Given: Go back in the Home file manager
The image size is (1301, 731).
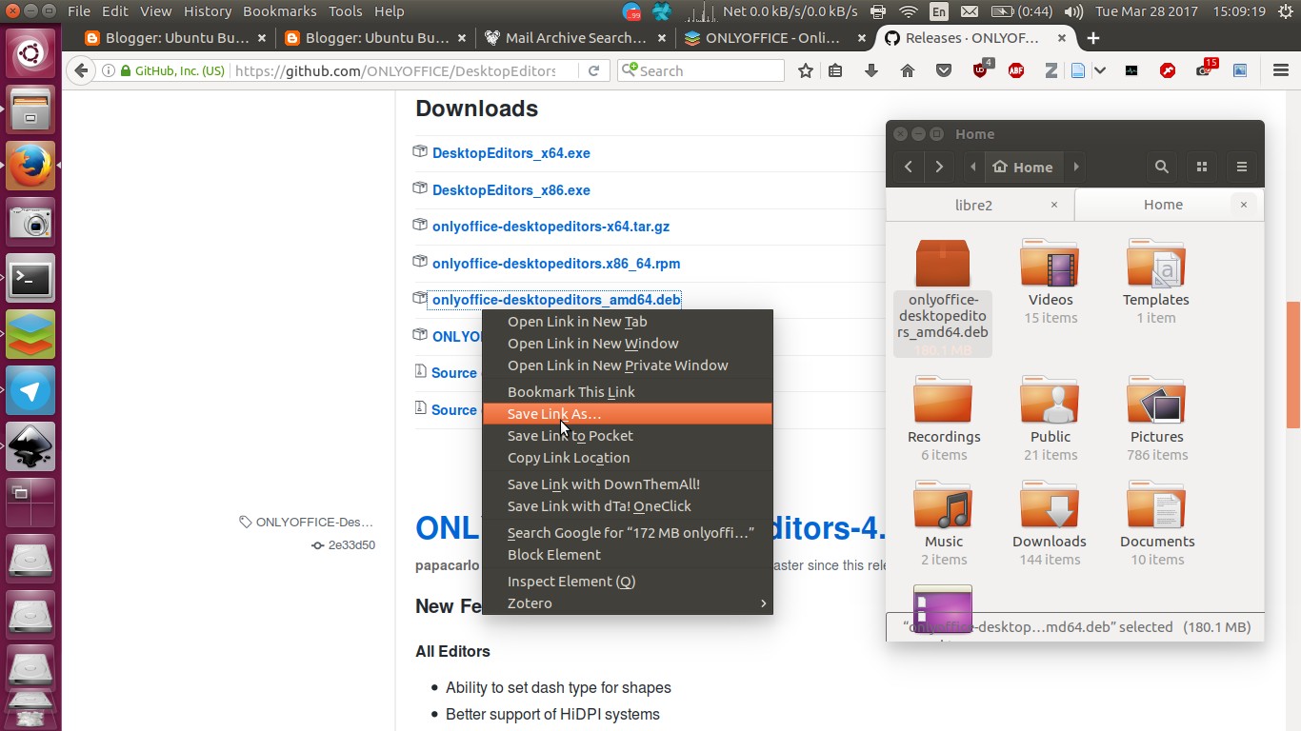Looking at the screenshot, I should point(909,167).
